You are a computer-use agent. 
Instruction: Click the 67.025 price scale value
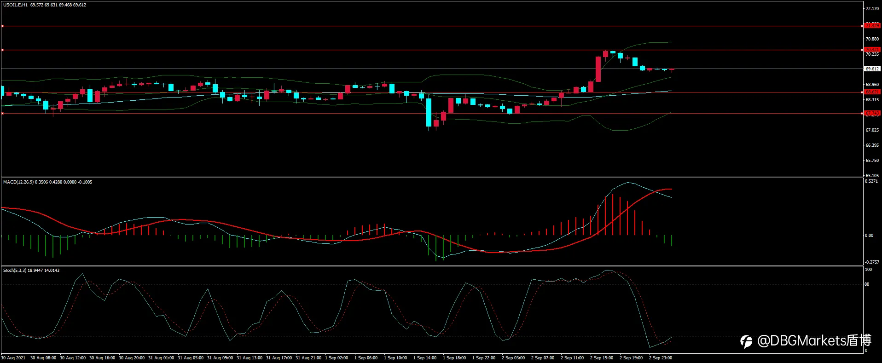pyautogui.click(x=872, y=130)
